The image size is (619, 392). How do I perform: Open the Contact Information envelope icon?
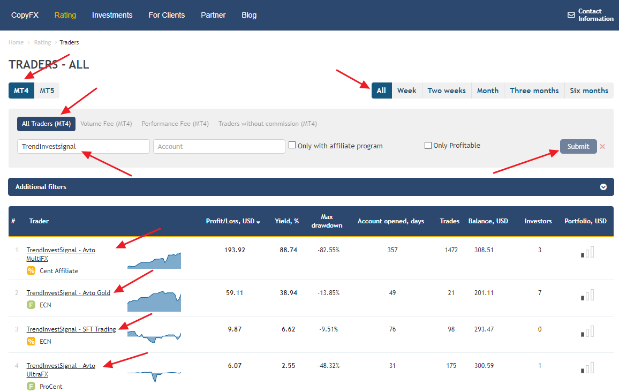point(571,15)
